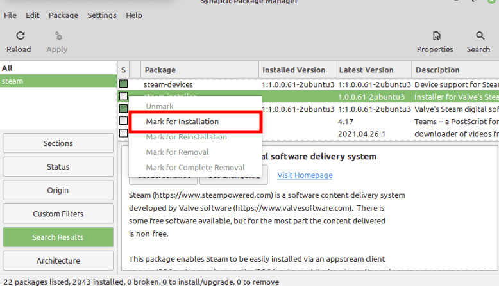Click the 4.17 latest version cell

point(346,122)
